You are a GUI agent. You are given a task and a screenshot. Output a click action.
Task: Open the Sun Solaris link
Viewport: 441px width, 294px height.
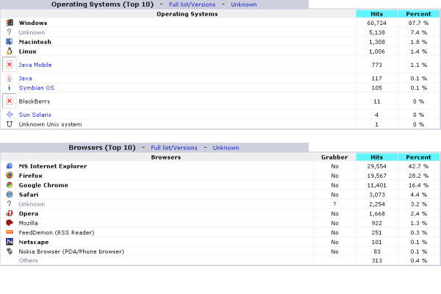point(35,115)
